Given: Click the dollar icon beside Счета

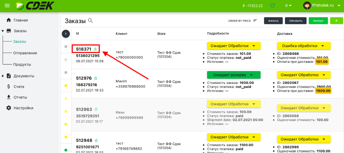Looking at the screenshot, I should tap(9, 87).
